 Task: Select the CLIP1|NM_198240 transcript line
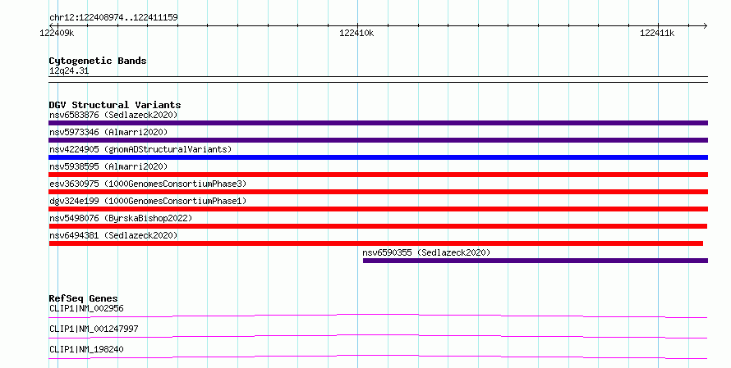coord(378,357)
